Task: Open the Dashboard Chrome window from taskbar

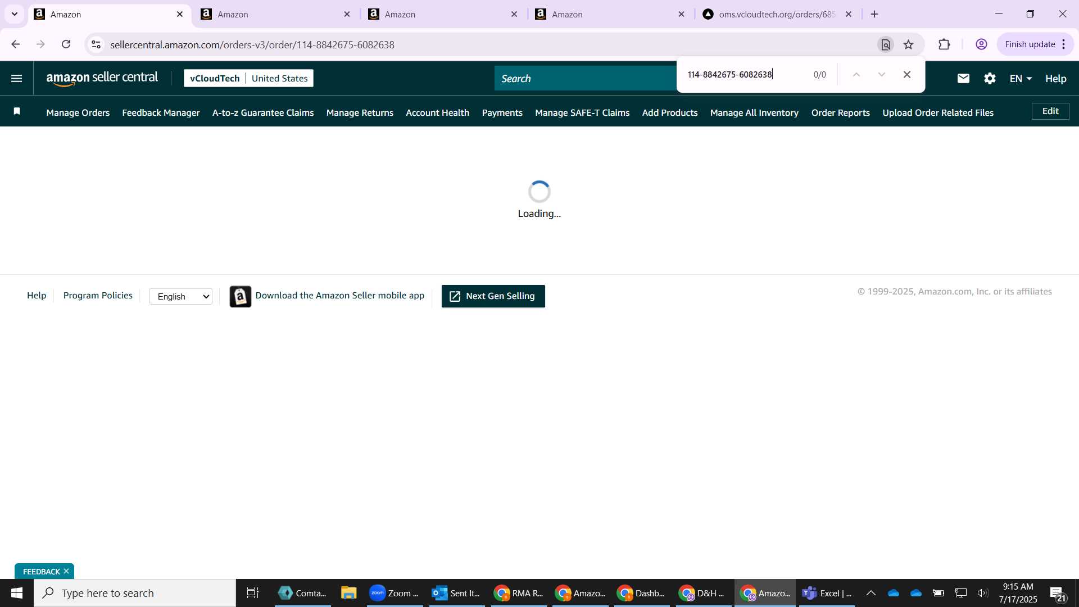Action: coord(641,593)
